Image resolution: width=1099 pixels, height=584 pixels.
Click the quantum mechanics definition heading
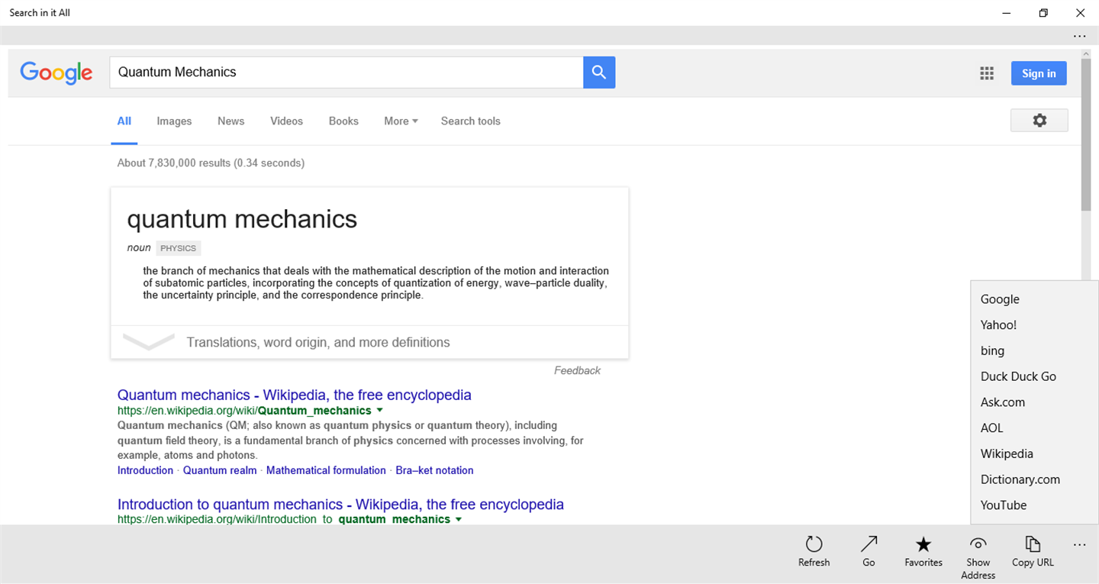(242, 219)
